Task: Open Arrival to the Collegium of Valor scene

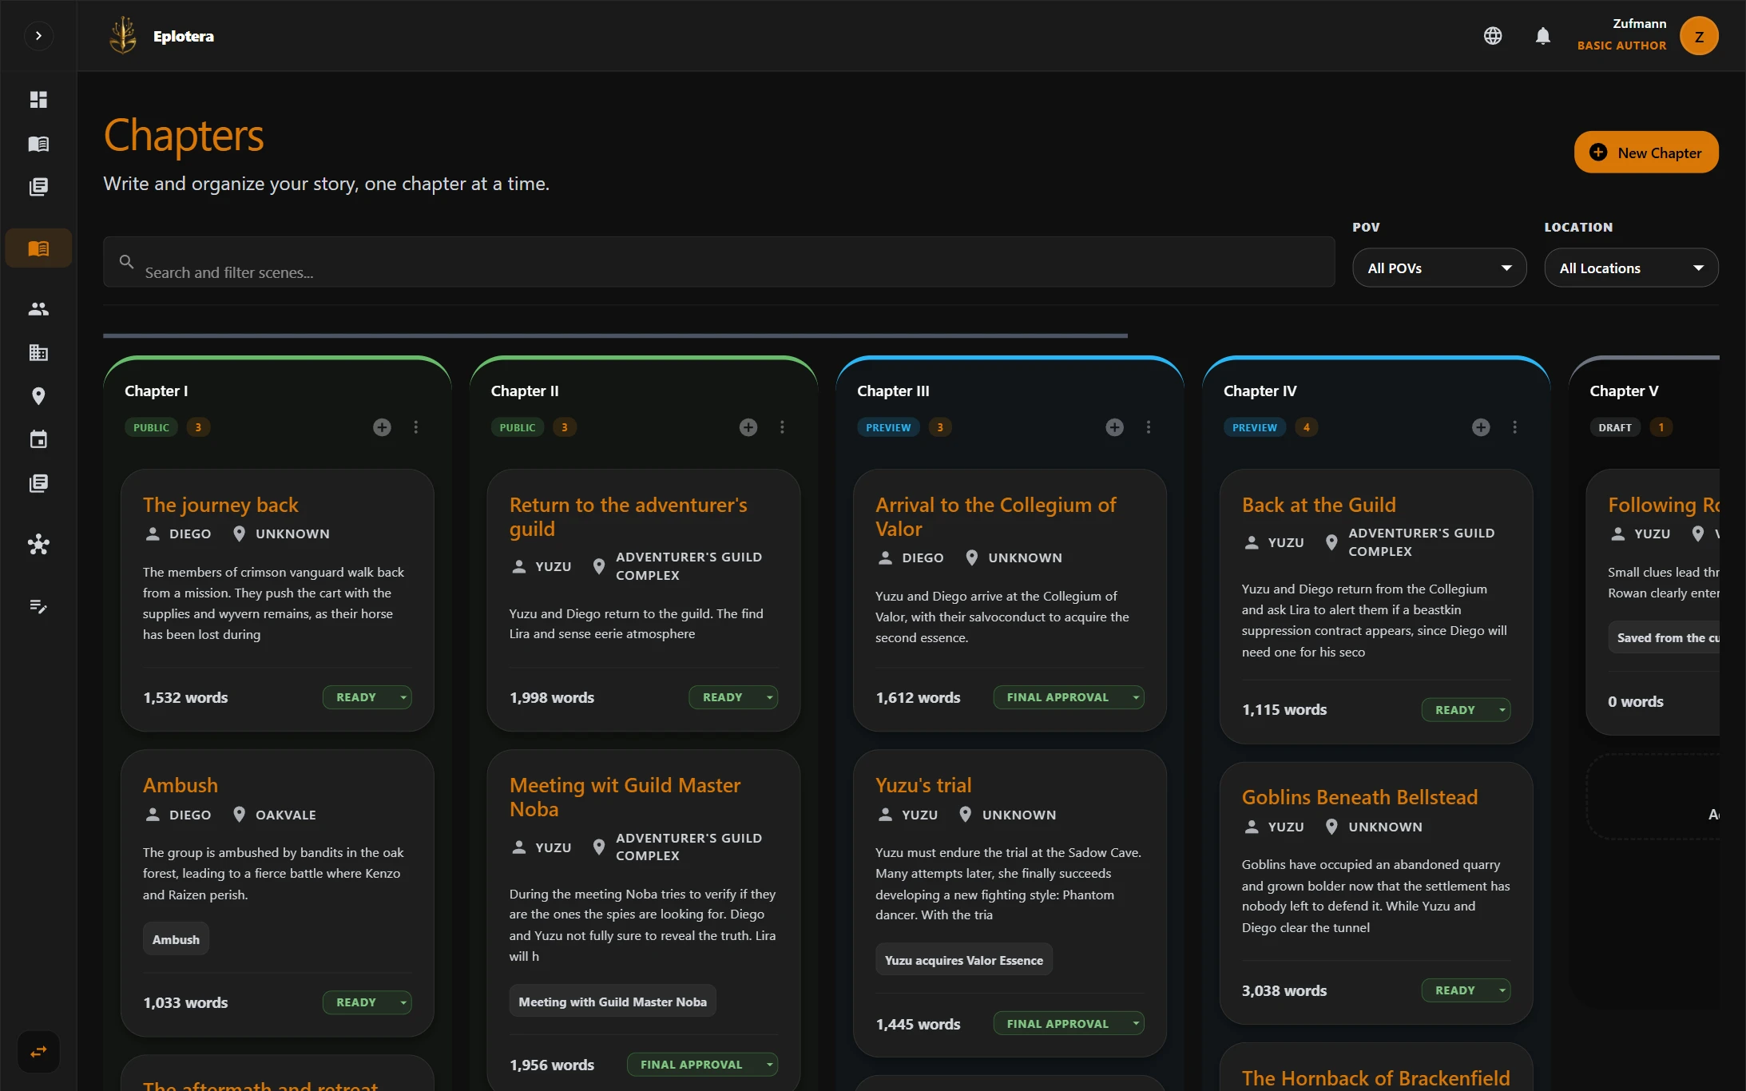Action: point(995,517)
